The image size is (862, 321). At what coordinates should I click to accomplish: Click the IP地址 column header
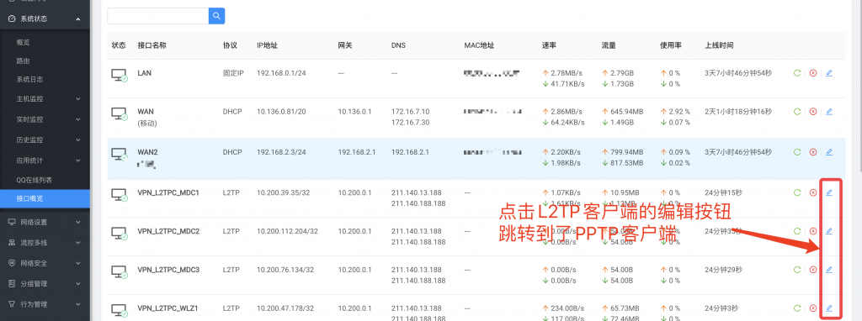point(267,45)
